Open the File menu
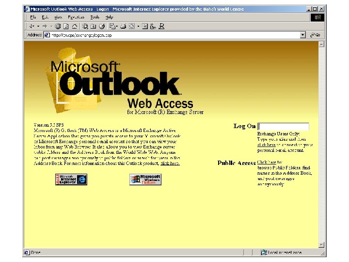Screen dimensions: 349x262 (33, 17)
